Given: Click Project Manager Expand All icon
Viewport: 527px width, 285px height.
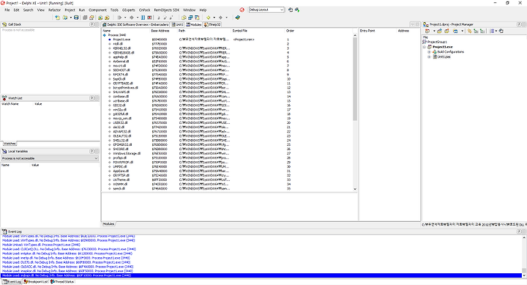Looking at the screenshot, I should (476, 31).
